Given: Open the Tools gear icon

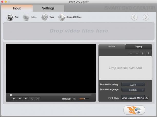Looking at the screenshot, I should [45, 17].
